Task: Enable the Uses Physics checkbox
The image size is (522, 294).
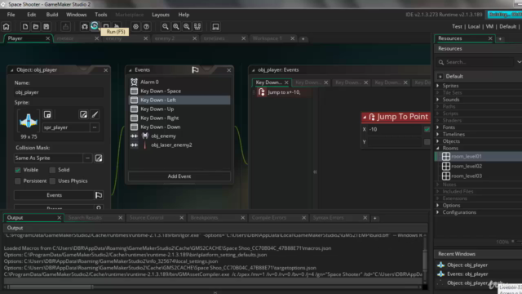Action: 52,181
